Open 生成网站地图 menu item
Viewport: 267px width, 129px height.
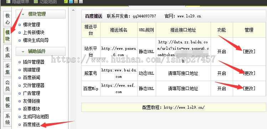pos(36,117)
